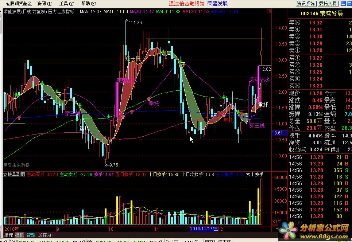Open the 资讯(I) menu
Screen dimensions: 352x242
tap(45, 4)
